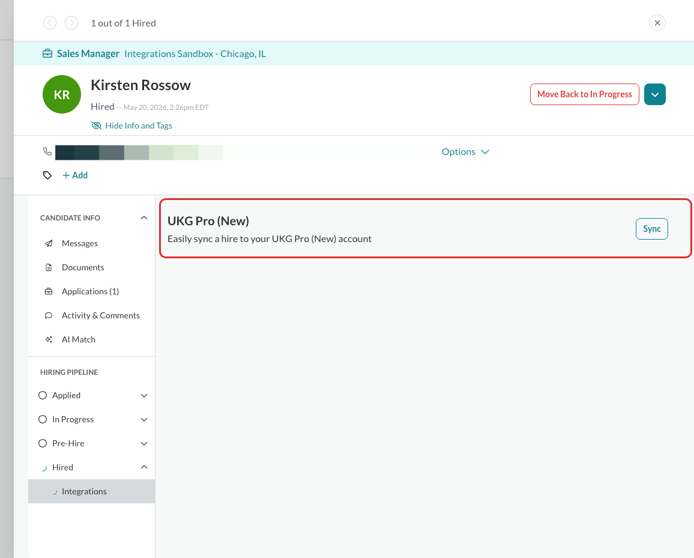Select the Applied stage circle

pyautogui.click(x=43, y=395)
